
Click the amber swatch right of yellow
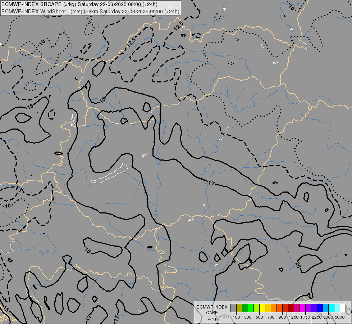pyautogui.click(x=268, y=308)
